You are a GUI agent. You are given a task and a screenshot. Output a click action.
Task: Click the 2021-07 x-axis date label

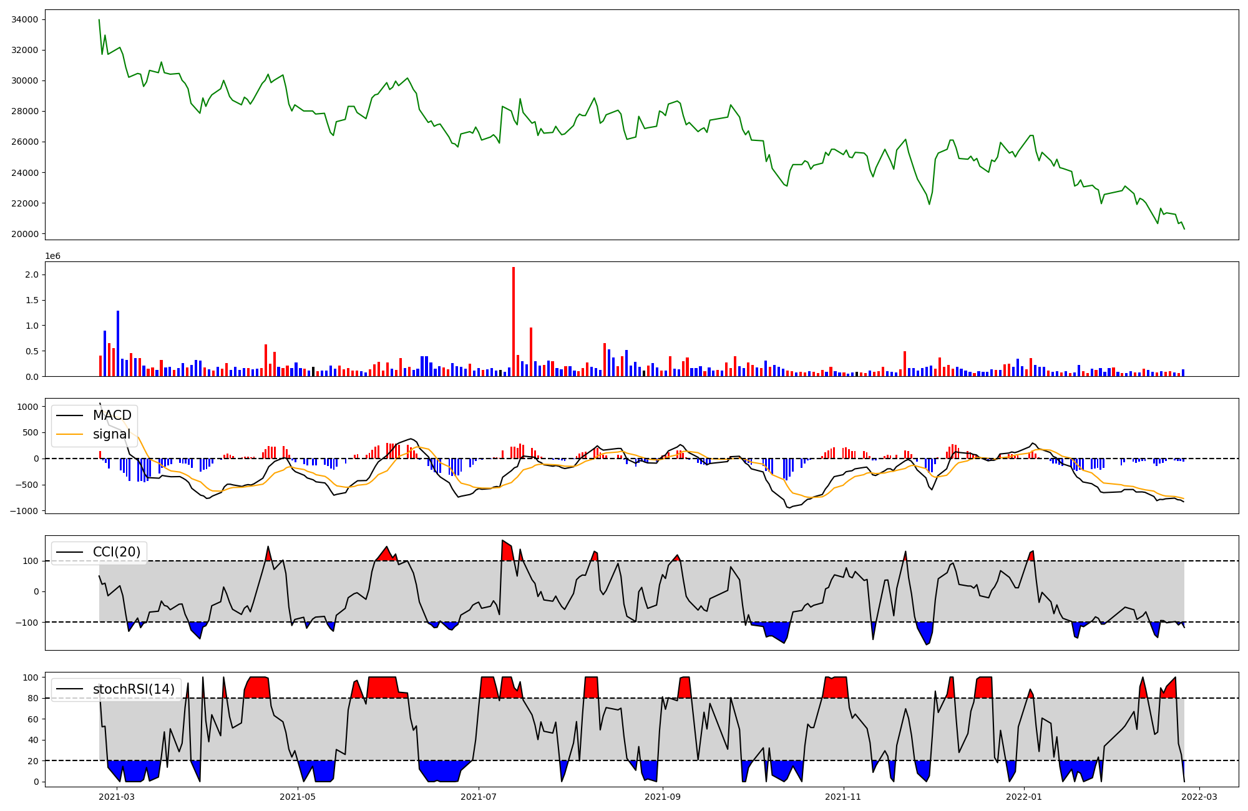coord(479,797)
